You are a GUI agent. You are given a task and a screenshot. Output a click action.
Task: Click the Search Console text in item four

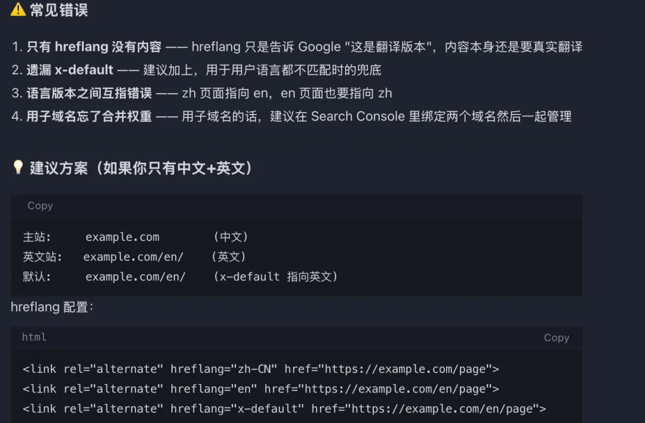(358, 116)
